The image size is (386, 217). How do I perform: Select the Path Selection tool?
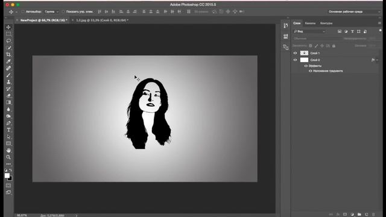(x=8, y=137)
